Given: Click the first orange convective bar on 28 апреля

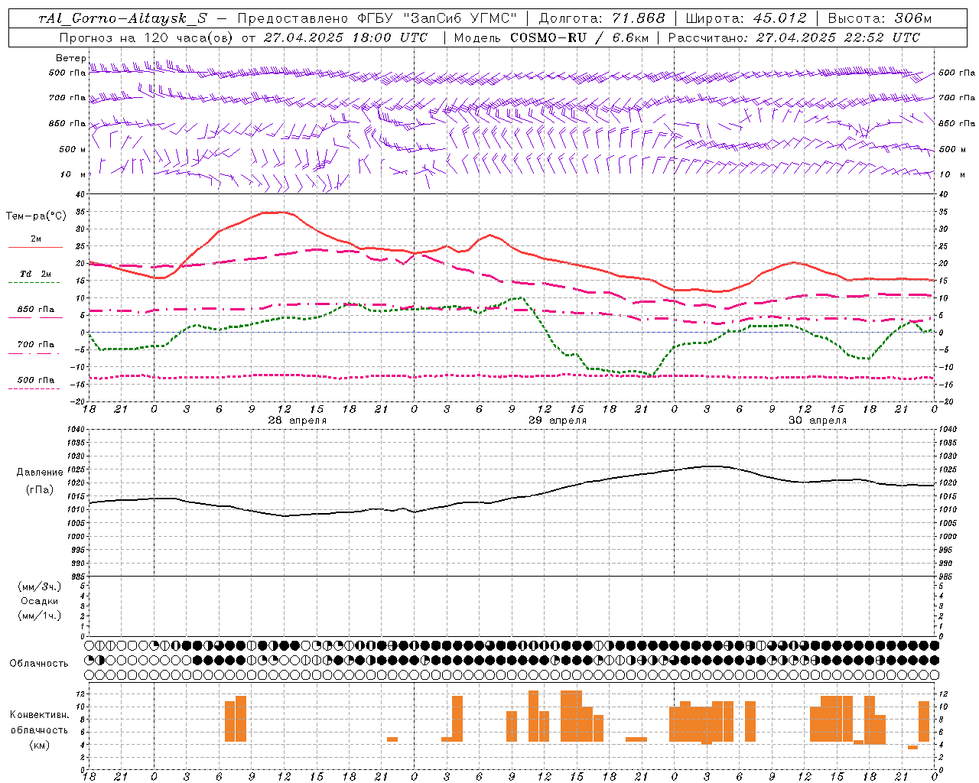Looking at the screenshot, I should coord(229,721).
